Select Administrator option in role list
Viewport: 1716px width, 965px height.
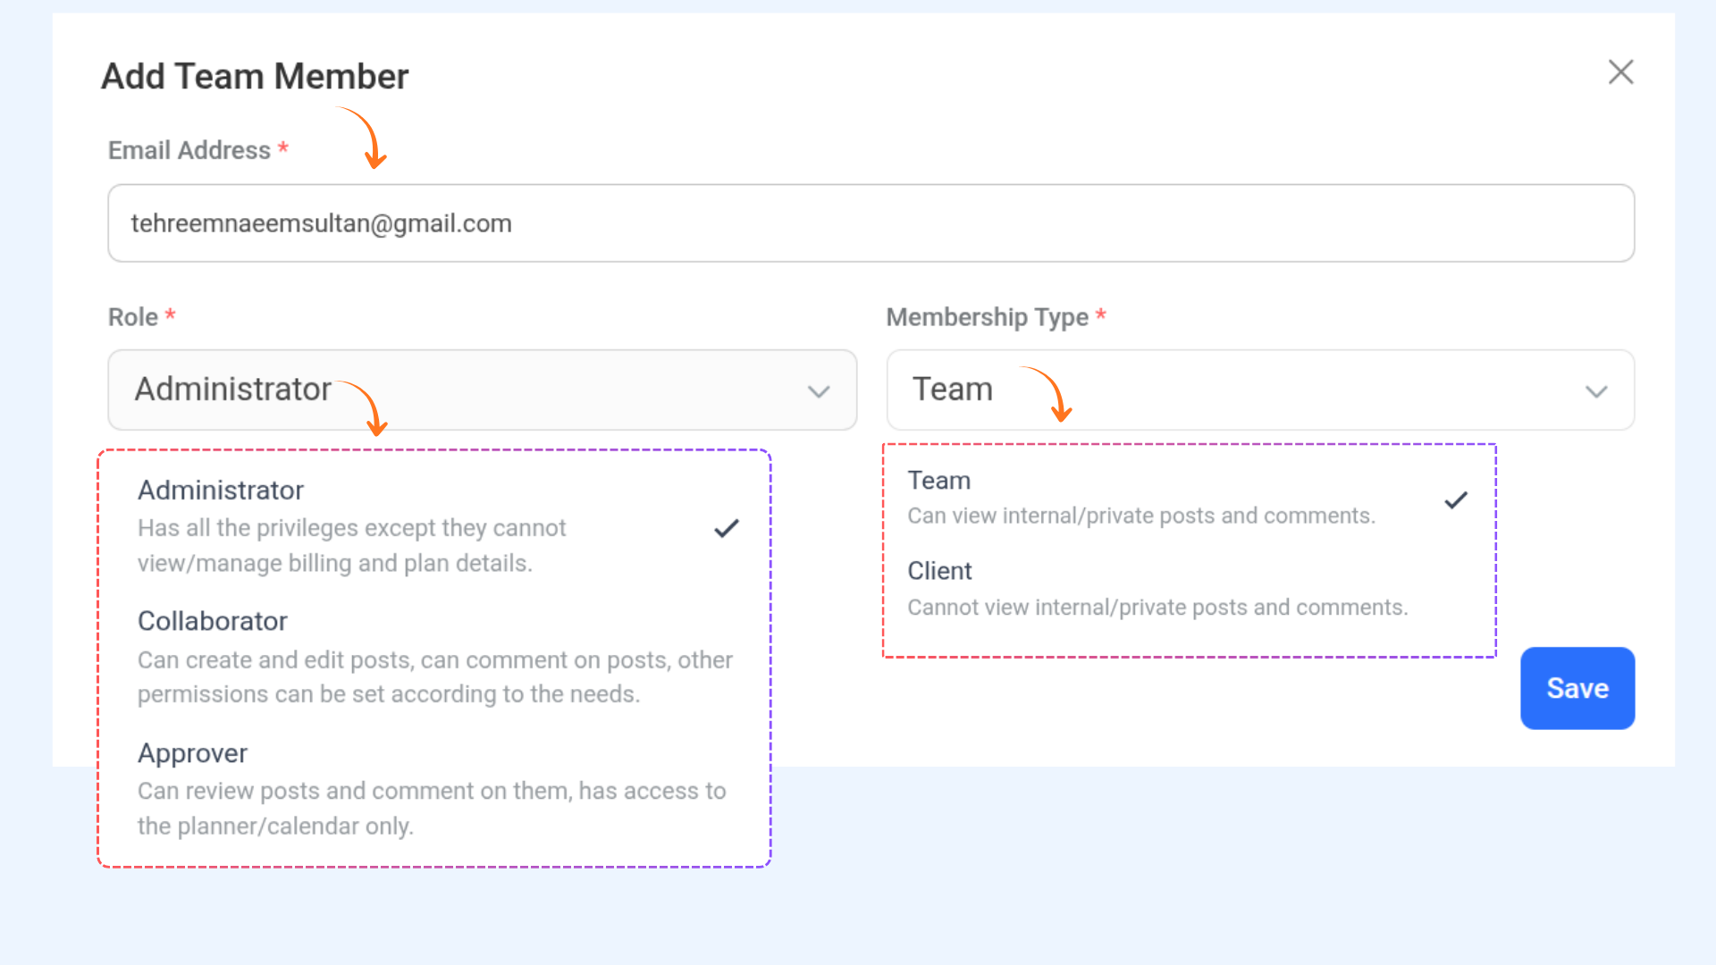tap(221, 491)
